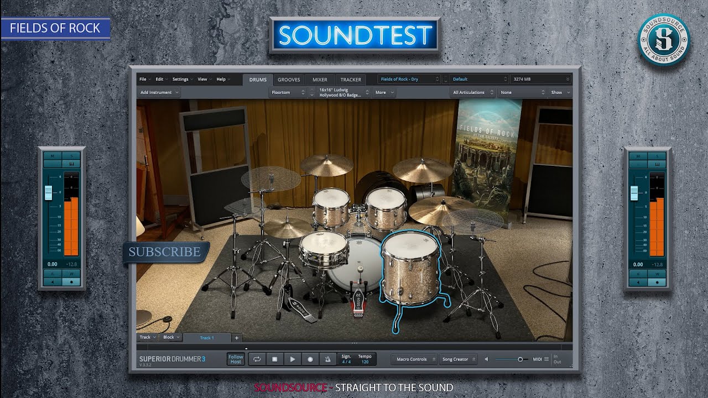Toggle M mute on left channel strip

point(53,156)
